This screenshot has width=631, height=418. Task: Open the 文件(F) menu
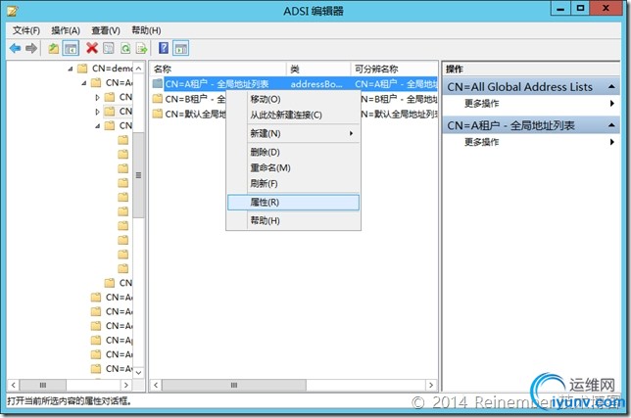click(26, 30)
